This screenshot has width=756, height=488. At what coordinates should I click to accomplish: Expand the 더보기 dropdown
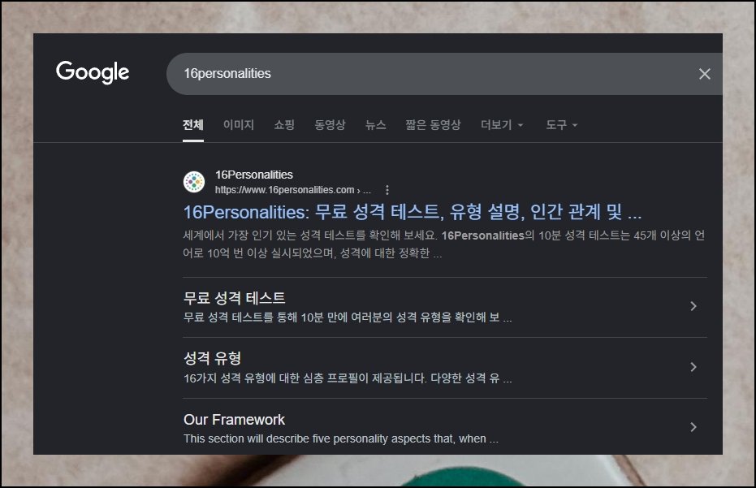coord(502,125)
